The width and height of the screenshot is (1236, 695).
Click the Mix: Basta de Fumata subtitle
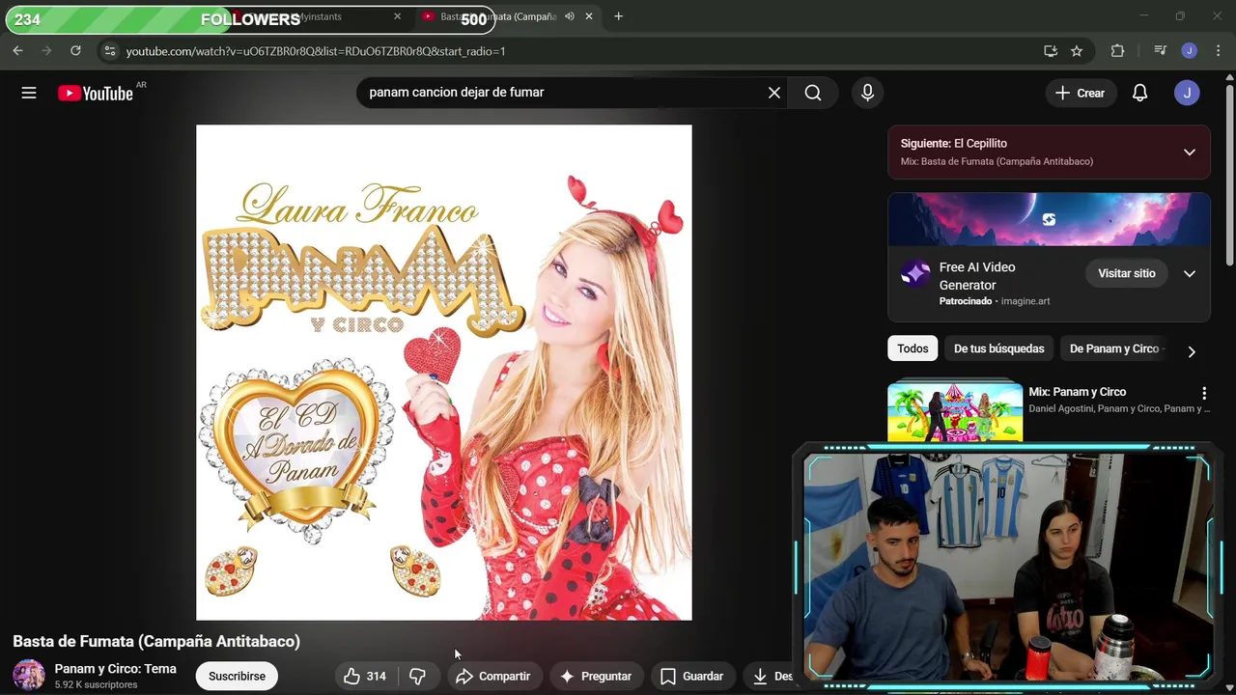point(997,161)
